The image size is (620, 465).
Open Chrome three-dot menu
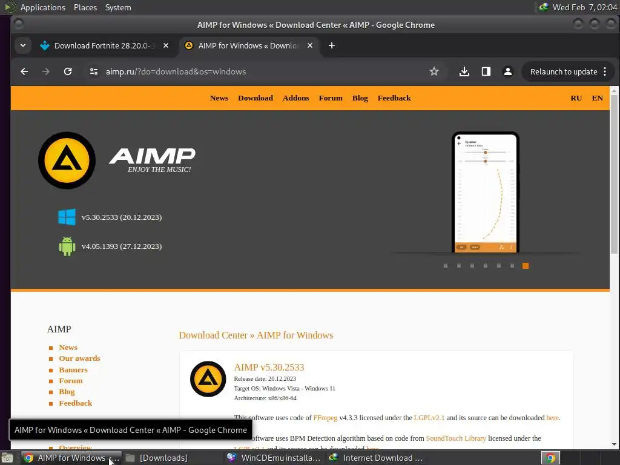(x=605, y=71)
